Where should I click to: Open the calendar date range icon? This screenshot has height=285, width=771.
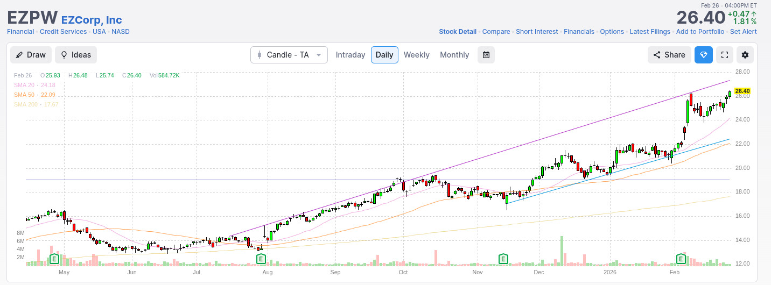tap(486, 55)
